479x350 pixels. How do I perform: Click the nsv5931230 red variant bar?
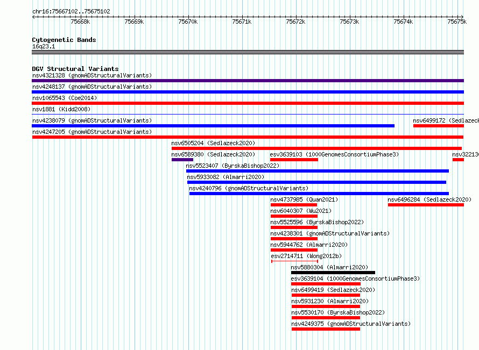[326, 306]
